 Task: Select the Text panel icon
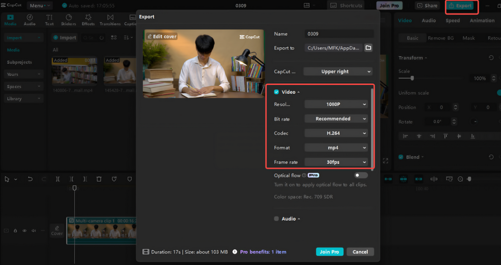pyautogui.click(x=49, y=20)
